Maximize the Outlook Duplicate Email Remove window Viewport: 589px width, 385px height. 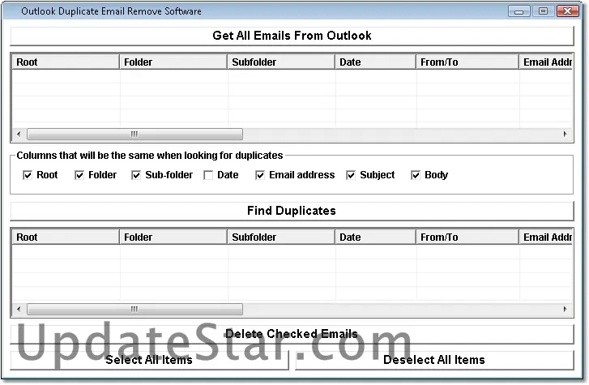tap(543, 11)
